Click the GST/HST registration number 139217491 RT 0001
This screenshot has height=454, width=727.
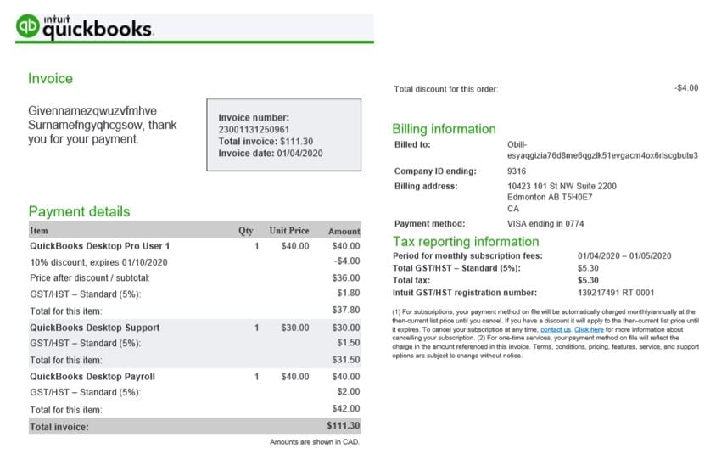(x=616, y=293)
